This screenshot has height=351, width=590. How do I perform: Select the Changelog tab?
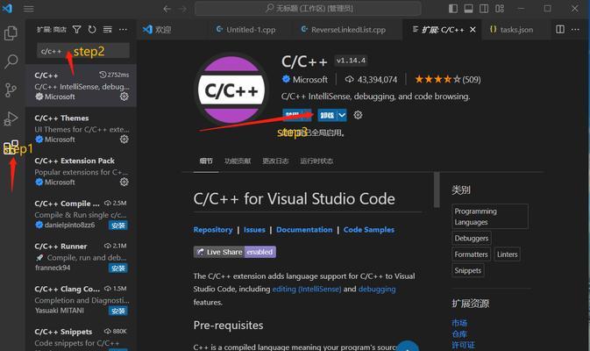pos(275,161)
